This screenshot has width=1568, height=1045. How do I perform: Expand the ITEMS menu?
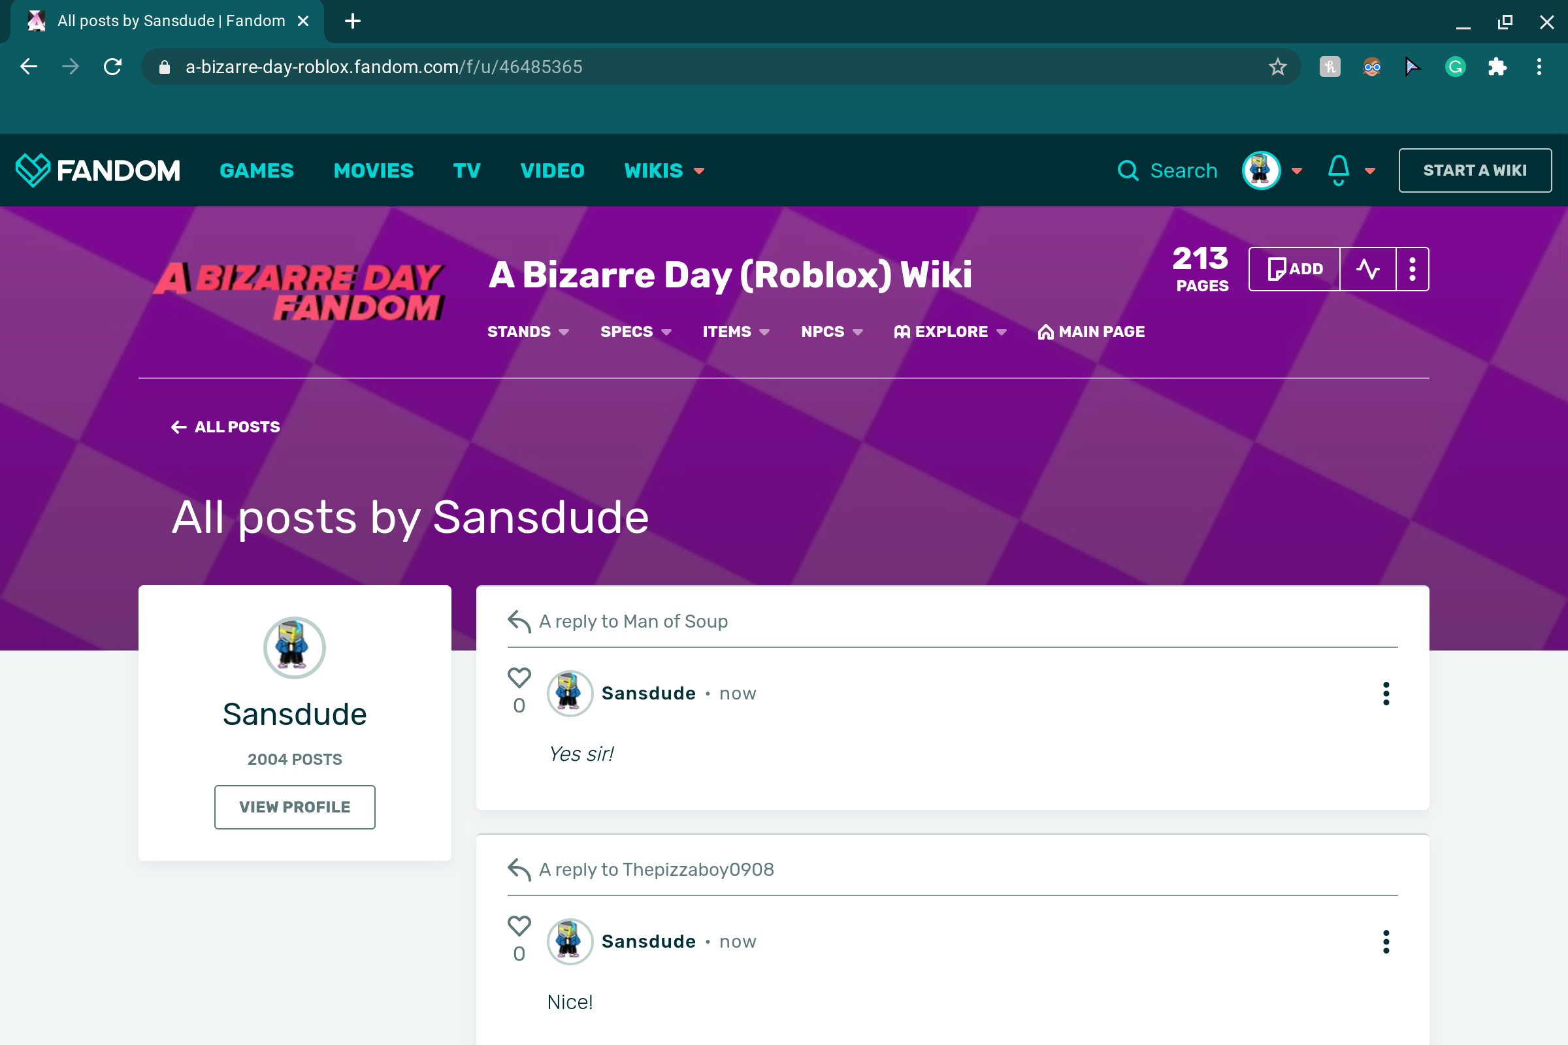click(736, 332)
